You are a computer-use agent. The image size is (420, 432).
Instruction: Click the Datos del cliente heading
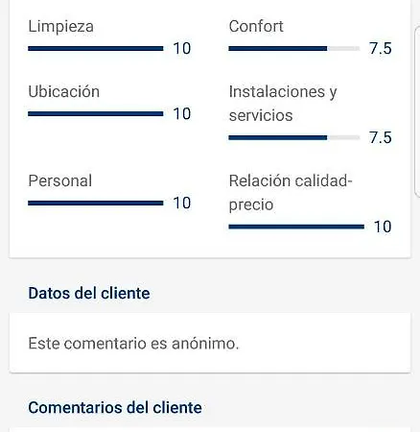coord(89,293)
